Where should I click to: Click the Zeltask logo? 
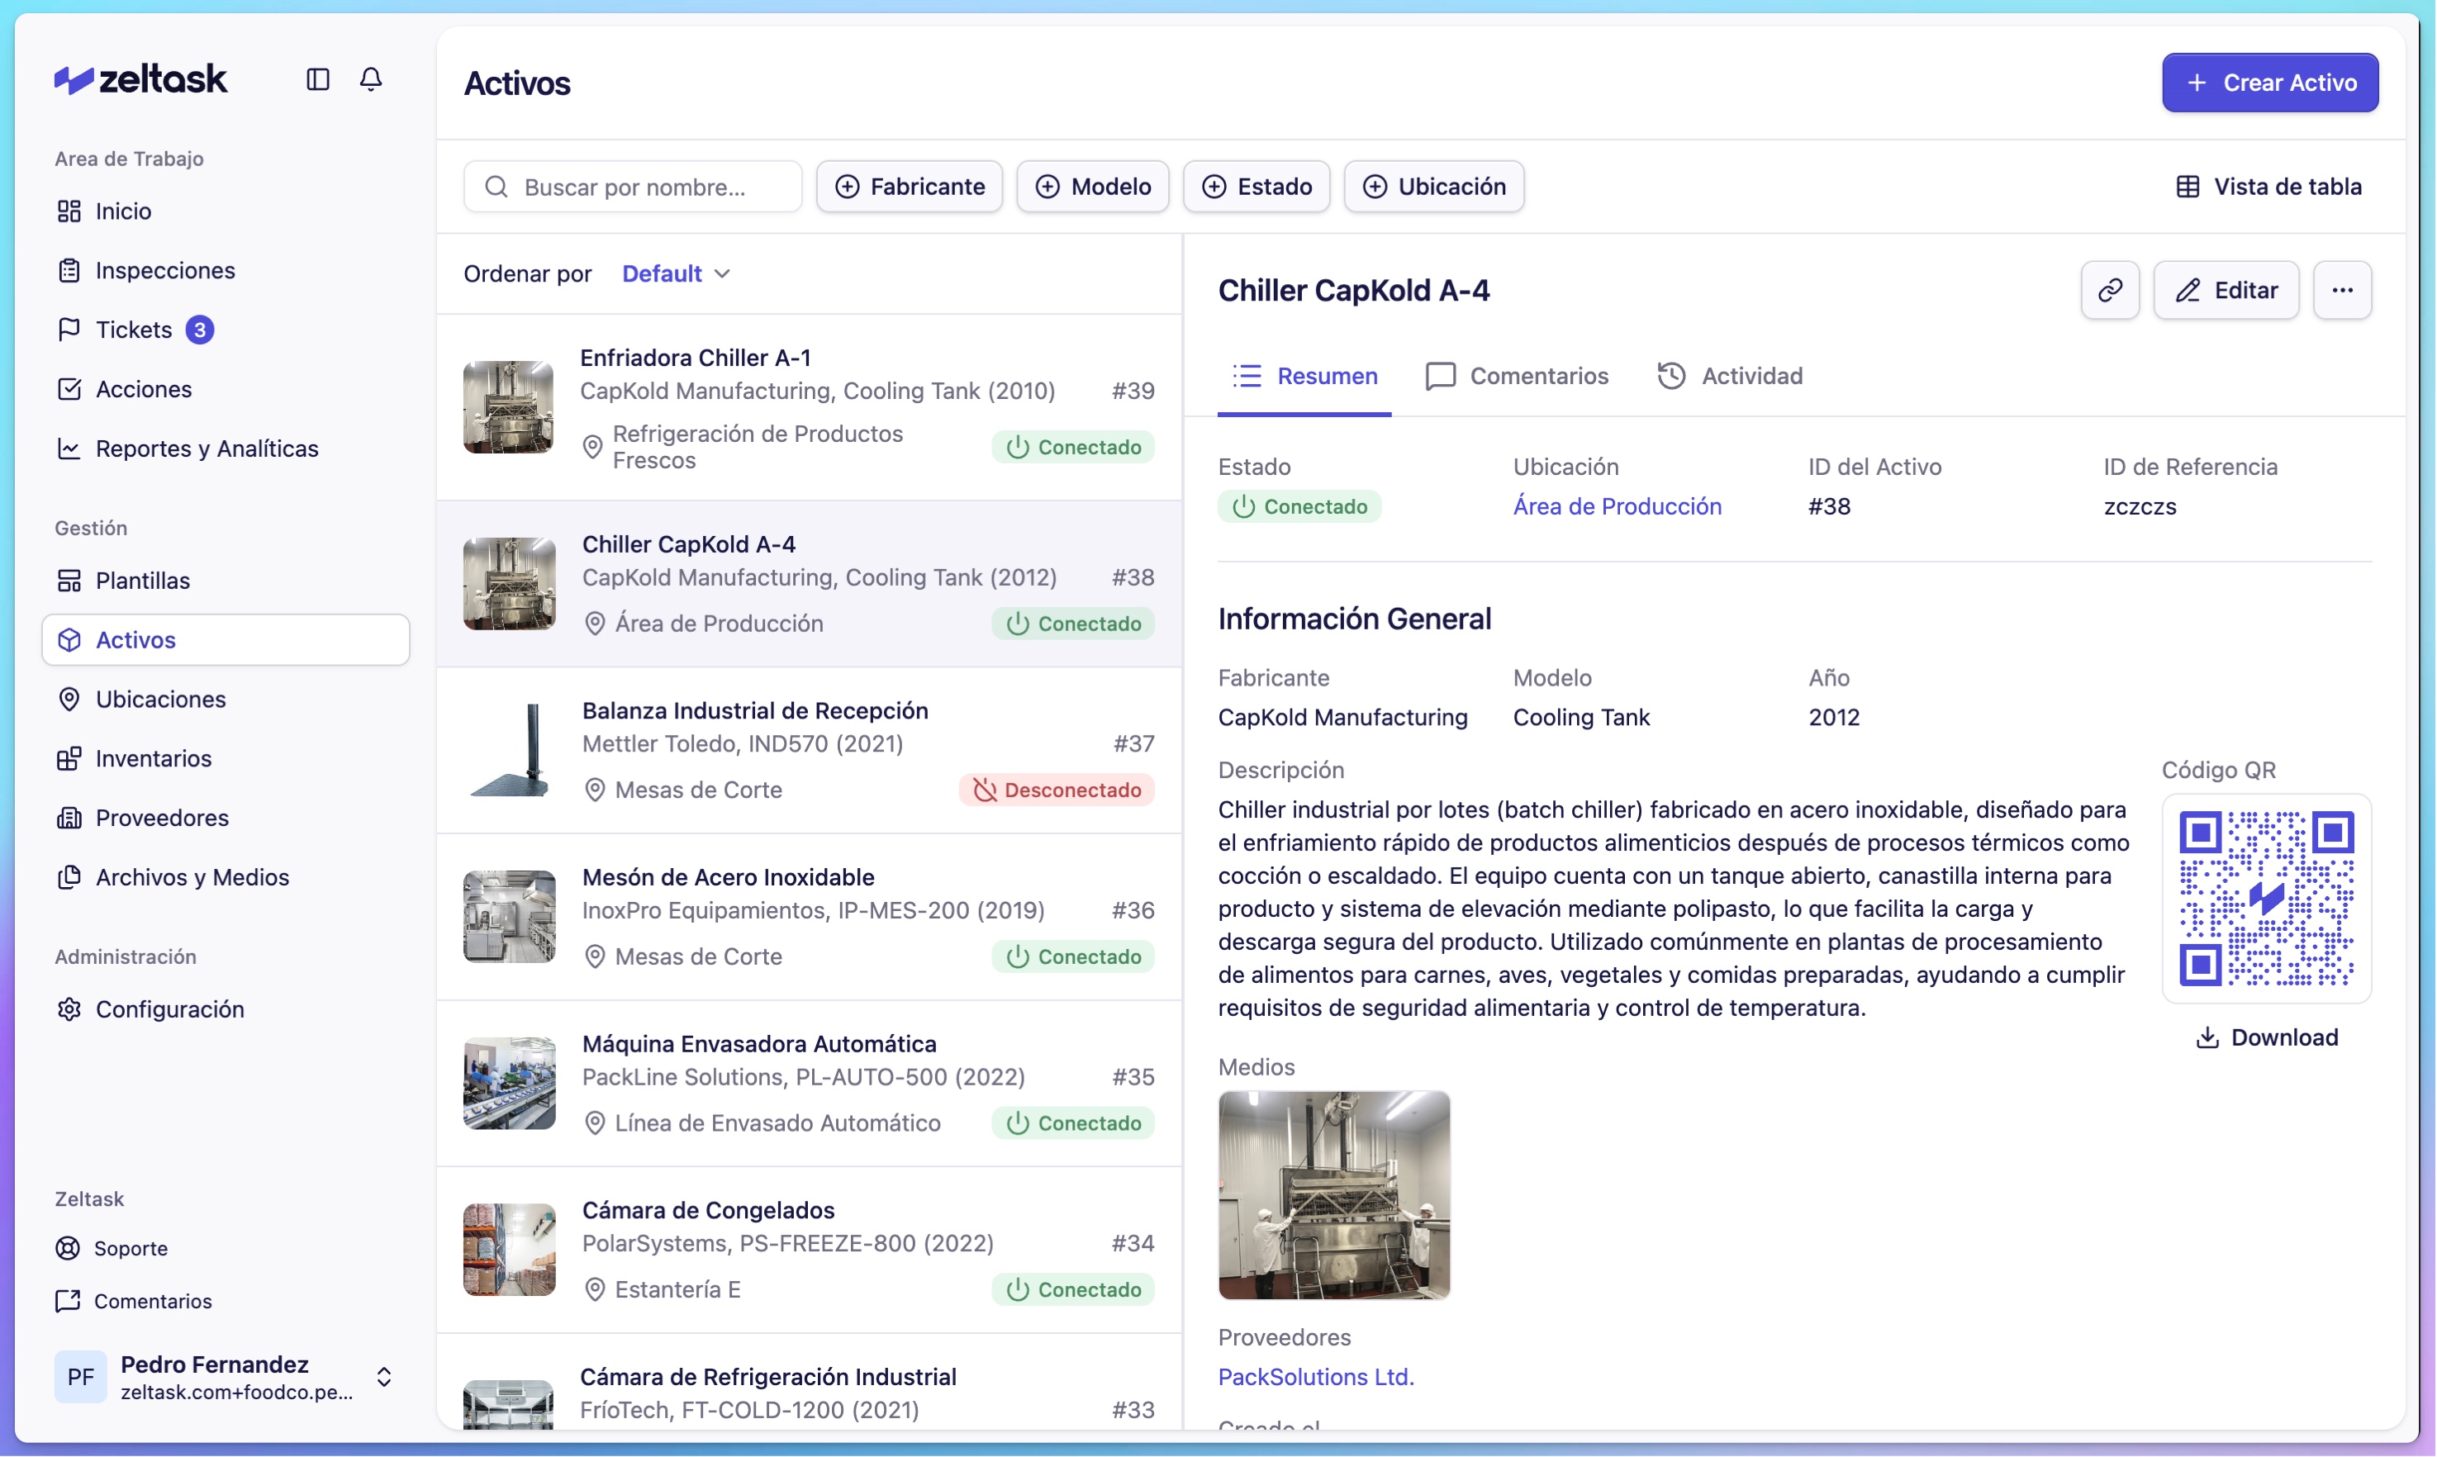(x=140, y=78)
